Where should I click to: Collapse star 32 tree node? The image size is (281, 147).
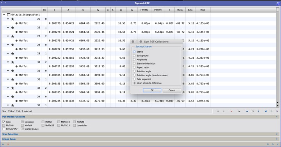pos(8,79)
